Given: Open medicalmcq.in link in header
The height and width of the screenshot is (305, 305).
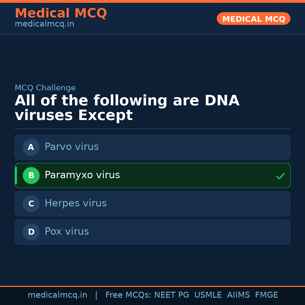Looking at the screenshot, I should tap(44, 24).
